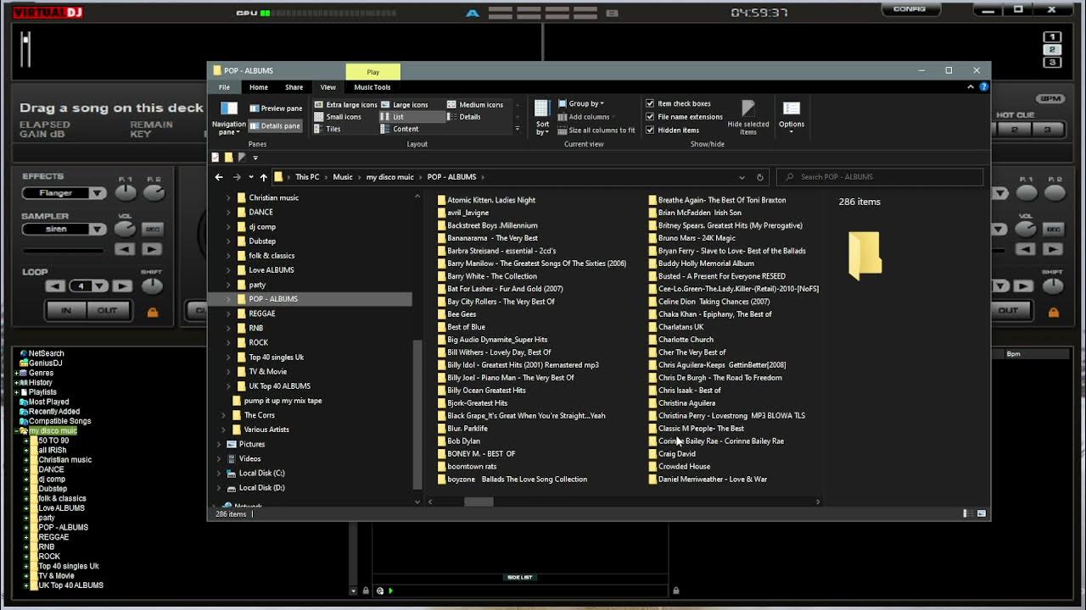Select VirtualDJ deck layout 3 button

(1052, 63)
